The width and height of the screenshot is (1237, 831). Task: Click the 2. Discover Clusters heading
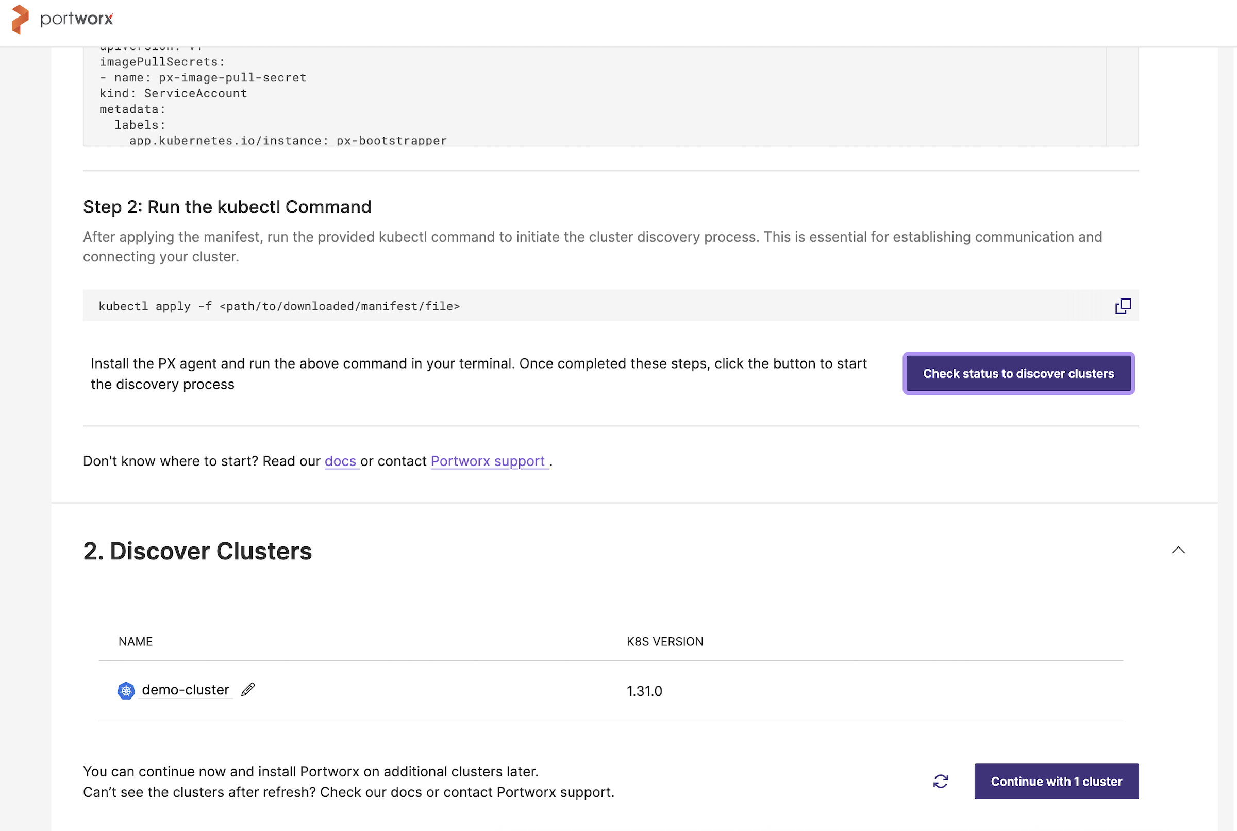(x=197, y=551)
